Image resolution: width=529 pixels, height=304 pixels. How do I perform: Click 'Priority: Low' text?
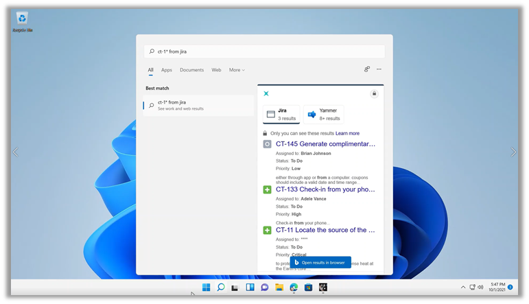point(287,168)
